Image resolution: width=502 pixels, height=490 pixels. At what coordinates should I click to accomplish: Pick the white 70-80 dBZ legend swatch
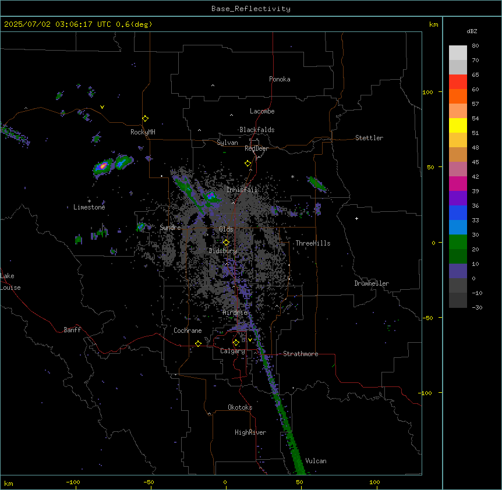pyautogui.click(x=458, y=53)
